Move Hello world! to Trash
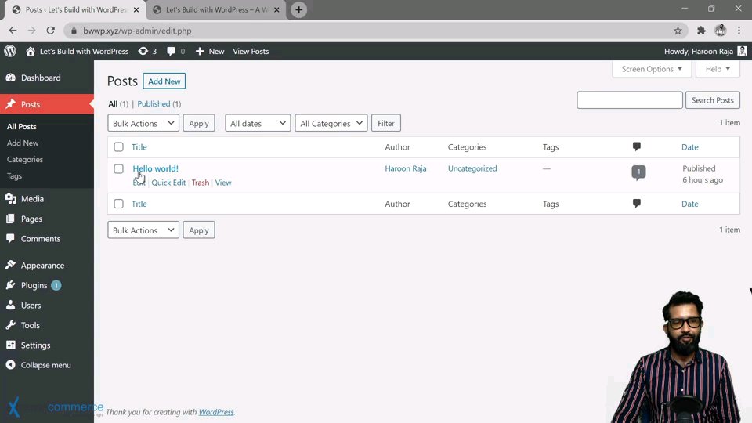 [201, 183]
